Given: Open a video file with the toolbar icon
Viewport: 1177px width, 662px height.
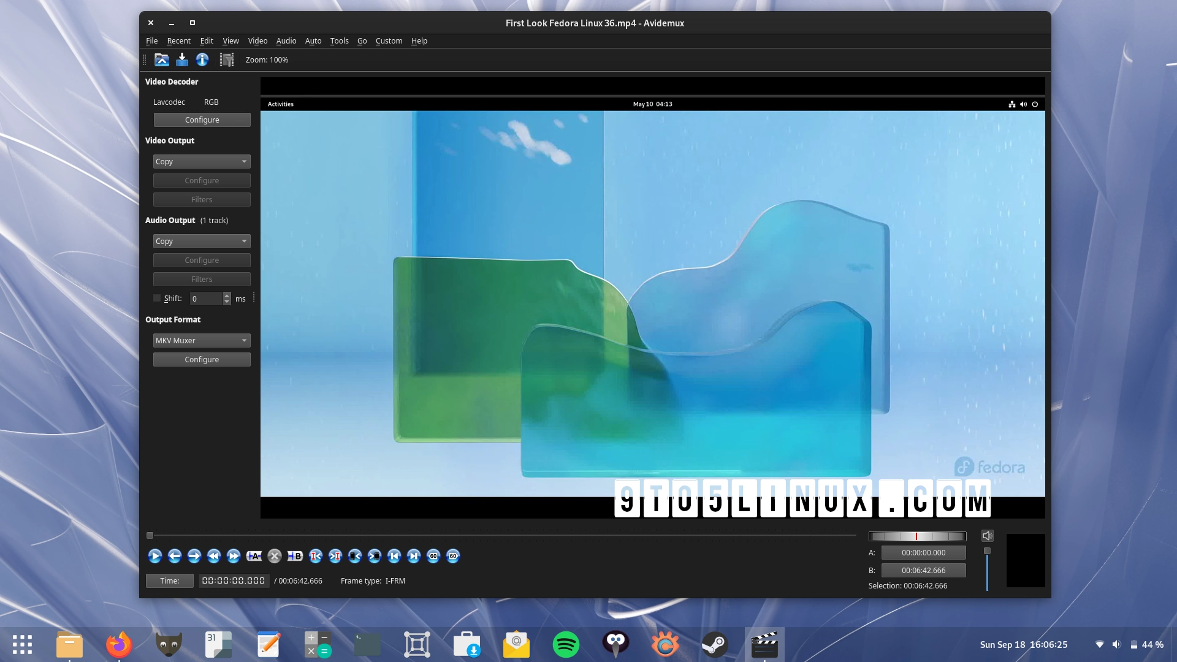Looking at the screenshot, I should 161,59.
